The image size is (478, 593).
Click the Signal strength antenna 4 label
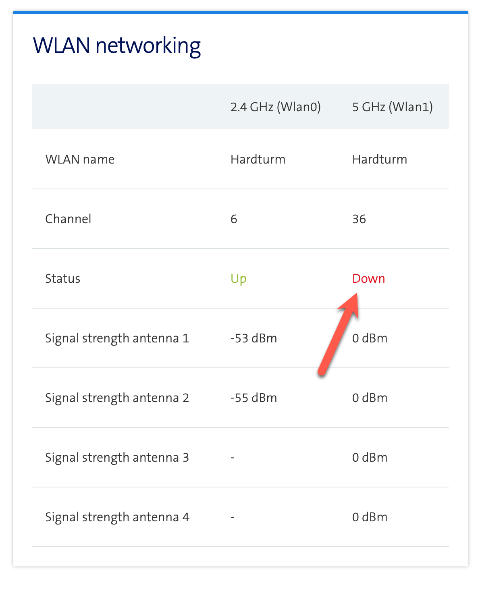click(x=117, y=517)
